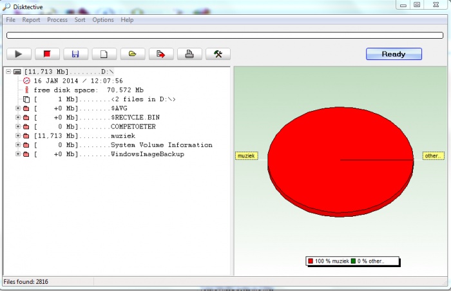The image size is (451, 291).
Task: Click the files icon for D:\ root files
Action: [26, 99]
